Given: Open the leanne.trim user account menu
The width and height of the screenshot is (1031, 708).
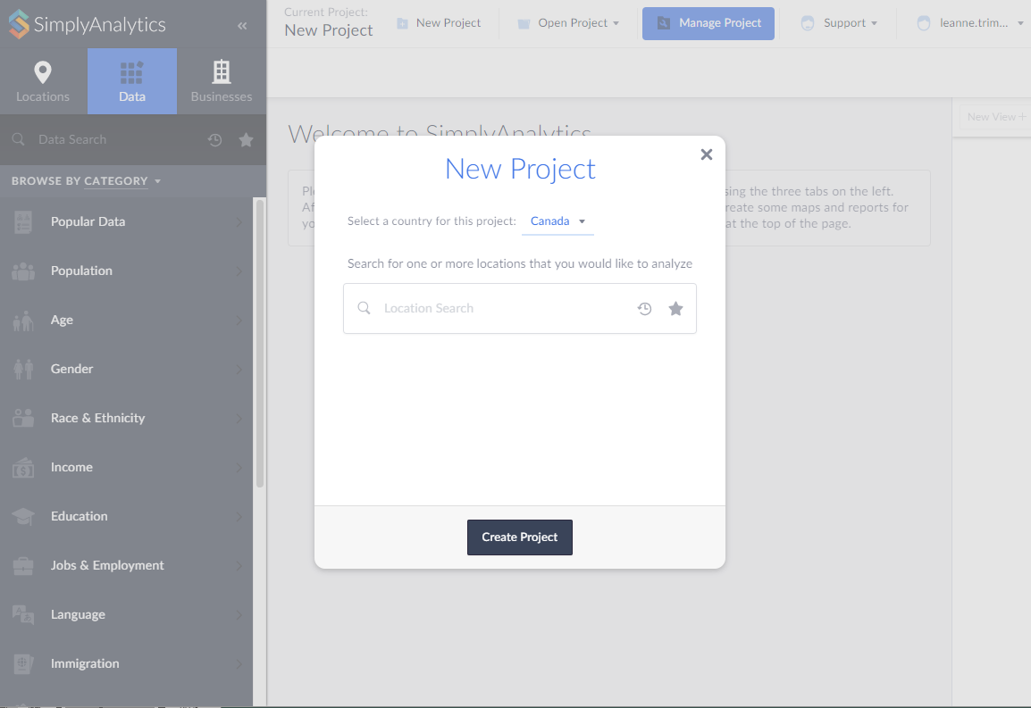Looking at the screenshot, I should tap(970, 23).
